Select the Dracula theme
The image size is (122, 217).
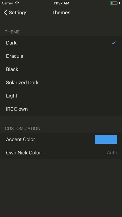pyautogui.click(x=61, y=56)
